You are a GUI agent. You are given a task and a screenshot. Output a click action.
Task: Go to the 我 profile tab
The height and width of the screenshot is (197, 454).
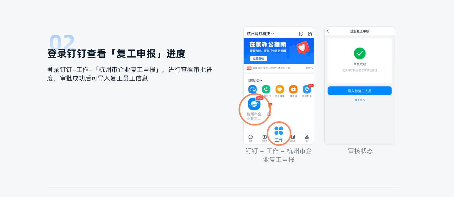click(x=307, y=138)
